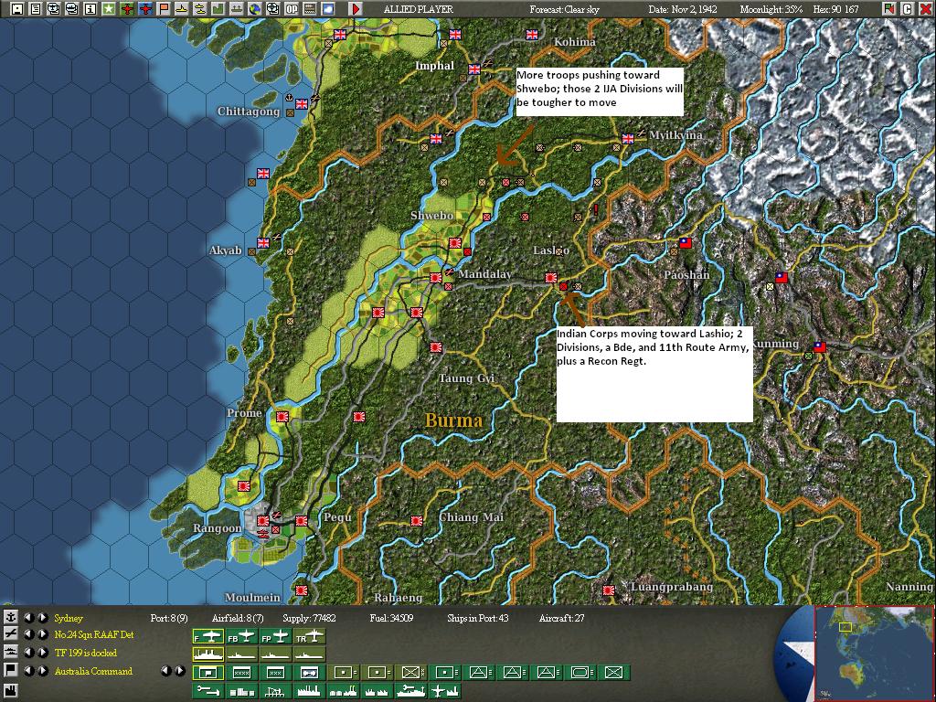The width and height of the screenshot is (936, 702).
Task: Click the world minimap
Action: 874,653
